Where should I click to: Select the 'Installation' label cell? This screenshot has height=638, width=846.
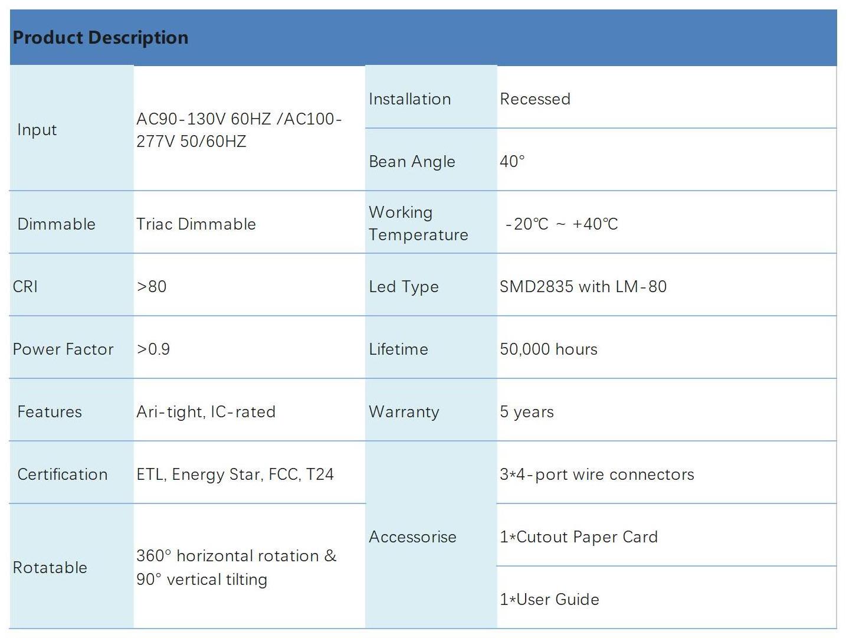coord(431,97)
